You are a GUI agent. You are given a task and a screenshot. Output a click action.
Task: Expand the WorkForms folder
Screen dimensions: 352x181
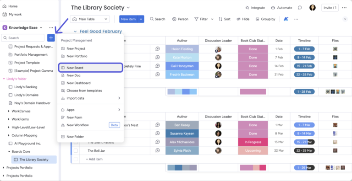(9, 119)
